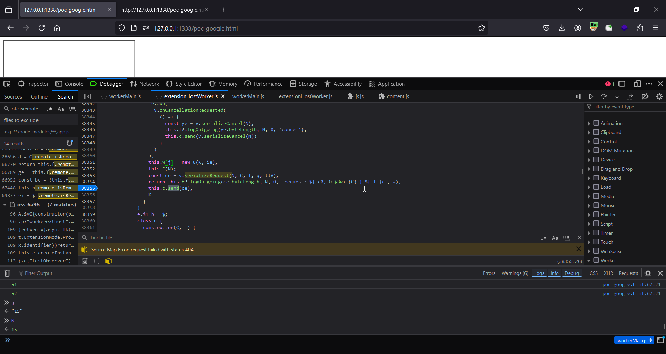Click the Step over debugger icon
Viewport: 666px width, 354px height.
pos(604,96)
